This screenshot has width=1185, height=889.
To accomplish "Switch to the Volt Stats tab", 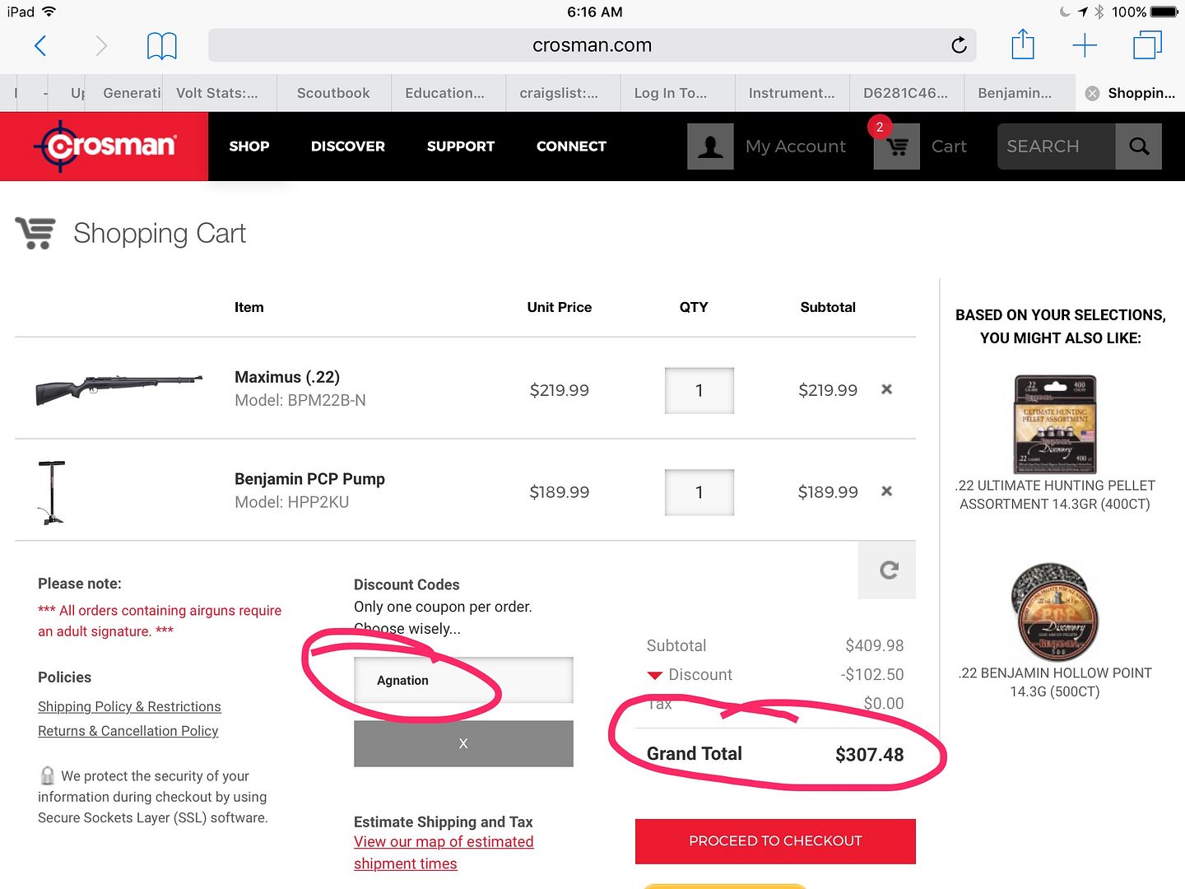I will point(217,93).
